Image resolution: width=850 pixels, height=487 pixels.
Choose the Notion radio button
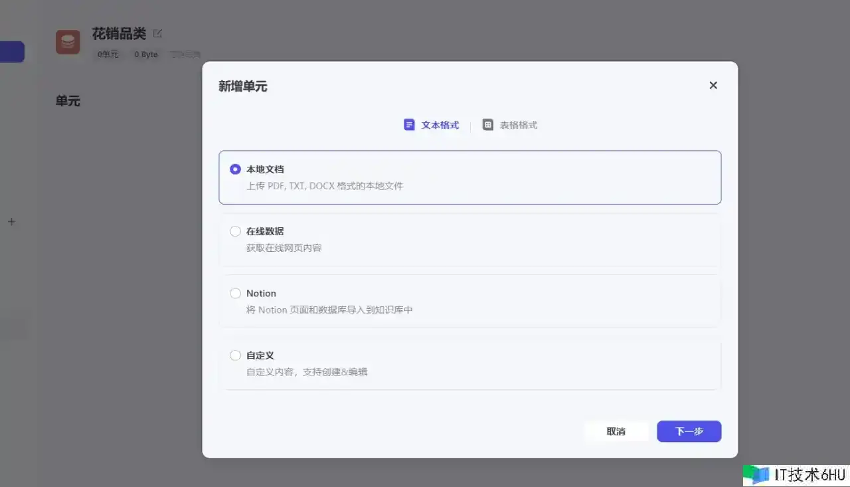(x=235, y=293)
